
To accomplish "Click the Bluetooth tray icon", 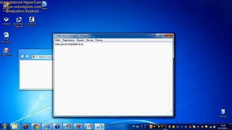I will [198, 127].
